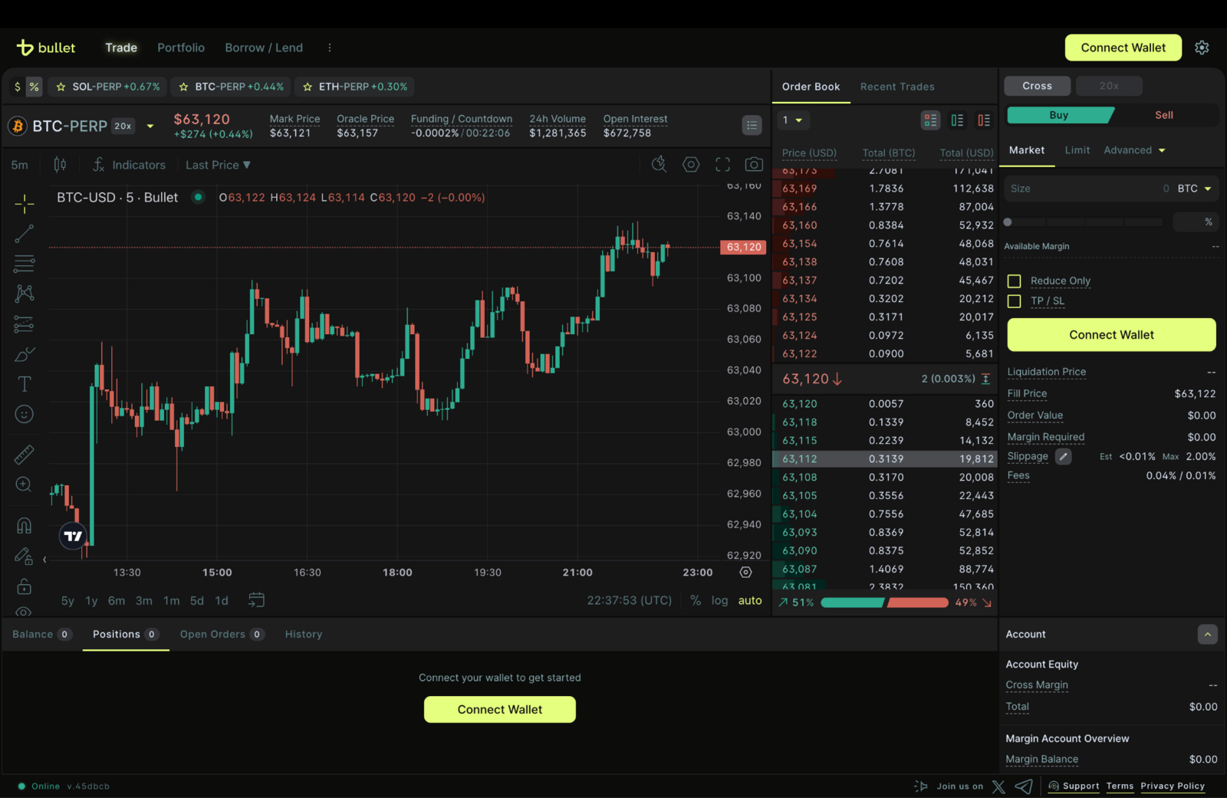Open the Open Orders tab

pos(222,634)
